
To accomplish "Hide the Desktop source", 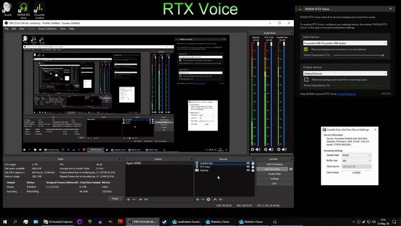I will click(248, 170).
